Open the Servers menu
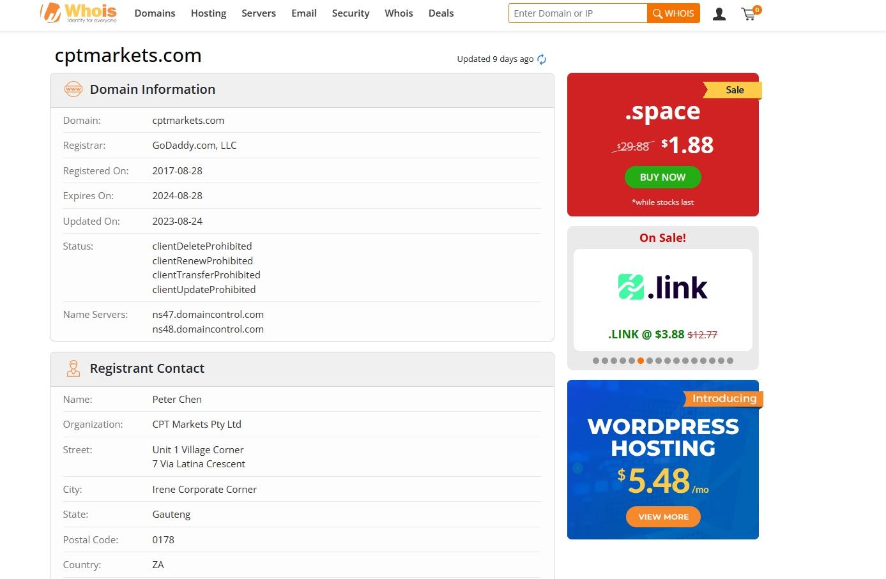The image size is (886, 579). (x=259, y=13)
